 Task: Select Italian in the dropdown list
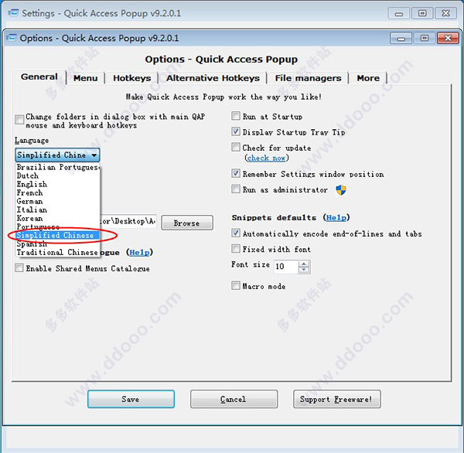click(58, 209)
